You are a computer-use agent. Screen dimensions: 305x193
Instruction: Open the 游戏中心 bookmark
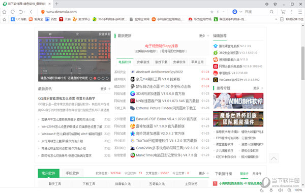coord(81,19)
